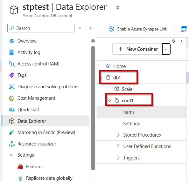
Task: Expand the Stored Procedures node
Action: (x=118, y=135)
